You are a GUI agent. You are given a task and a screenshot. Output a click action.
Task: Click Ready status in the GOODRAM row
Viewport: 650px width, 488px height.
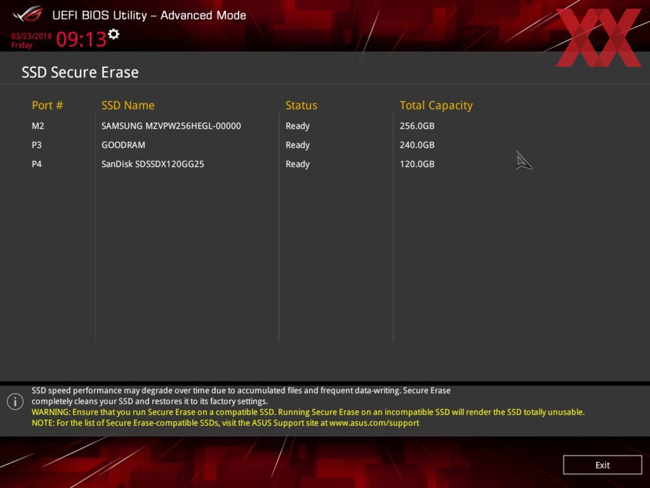pyautogui.click(x=298, y=145)
